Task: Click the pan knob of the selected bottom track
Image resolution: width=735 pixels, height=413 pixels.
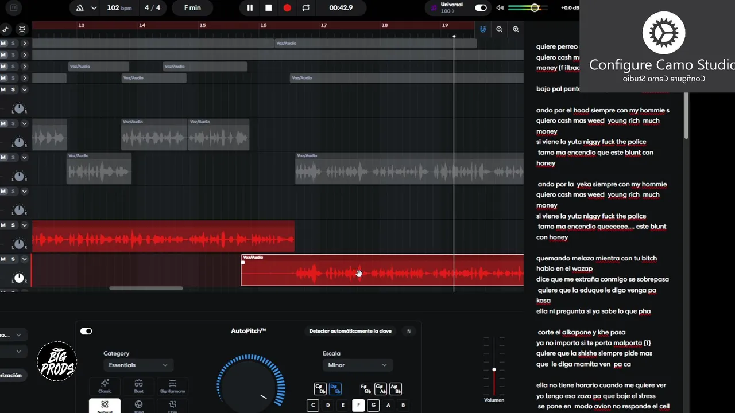Action: (x=19, y=278)
